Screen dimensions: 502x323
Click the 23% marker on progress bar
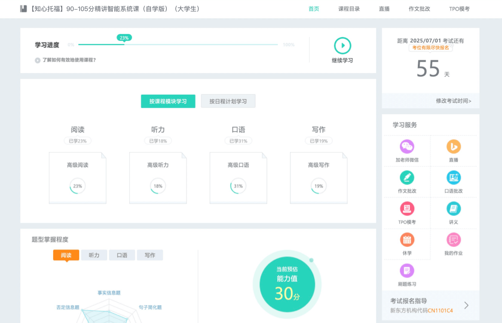[x=124, y=38]
